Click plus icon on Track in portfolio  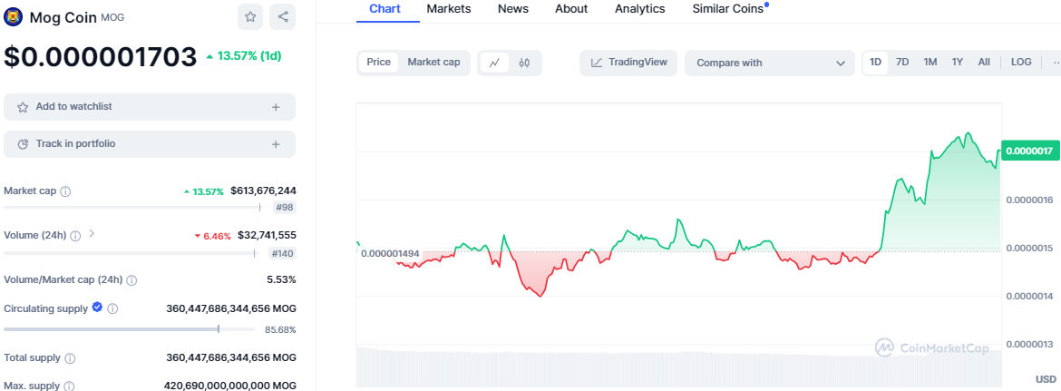point(276,144)
